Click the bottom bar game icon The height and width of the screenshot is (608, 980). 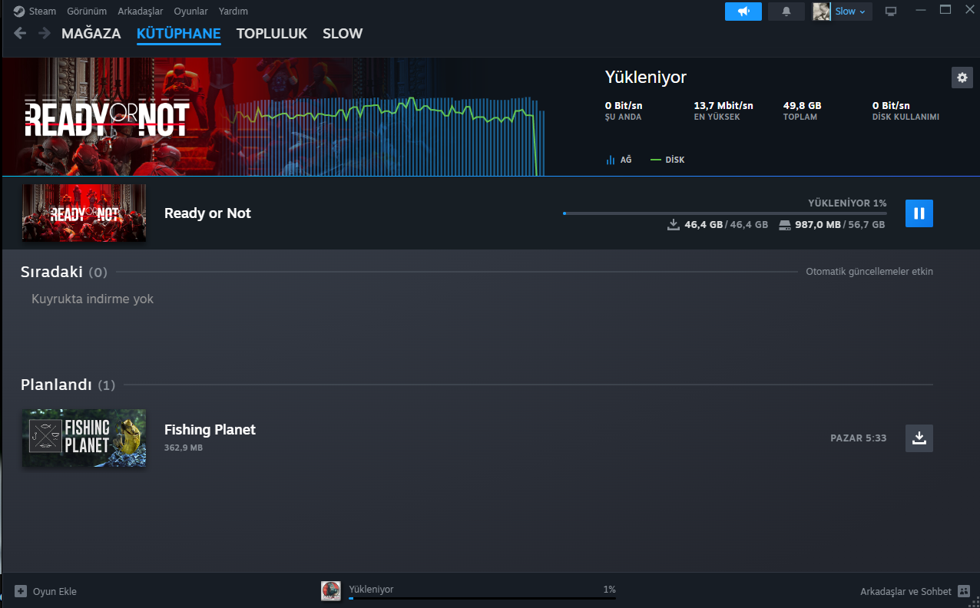point(331,590)
